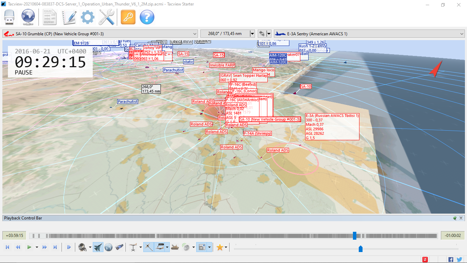Switch to the globe satellite view
The image size is (467, 263).
(109, 247)
